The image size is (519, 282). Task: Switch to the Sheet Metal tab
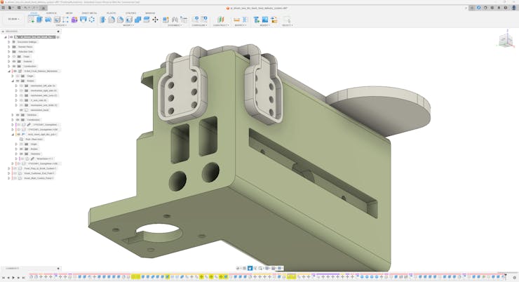click(x=89, y=13)
